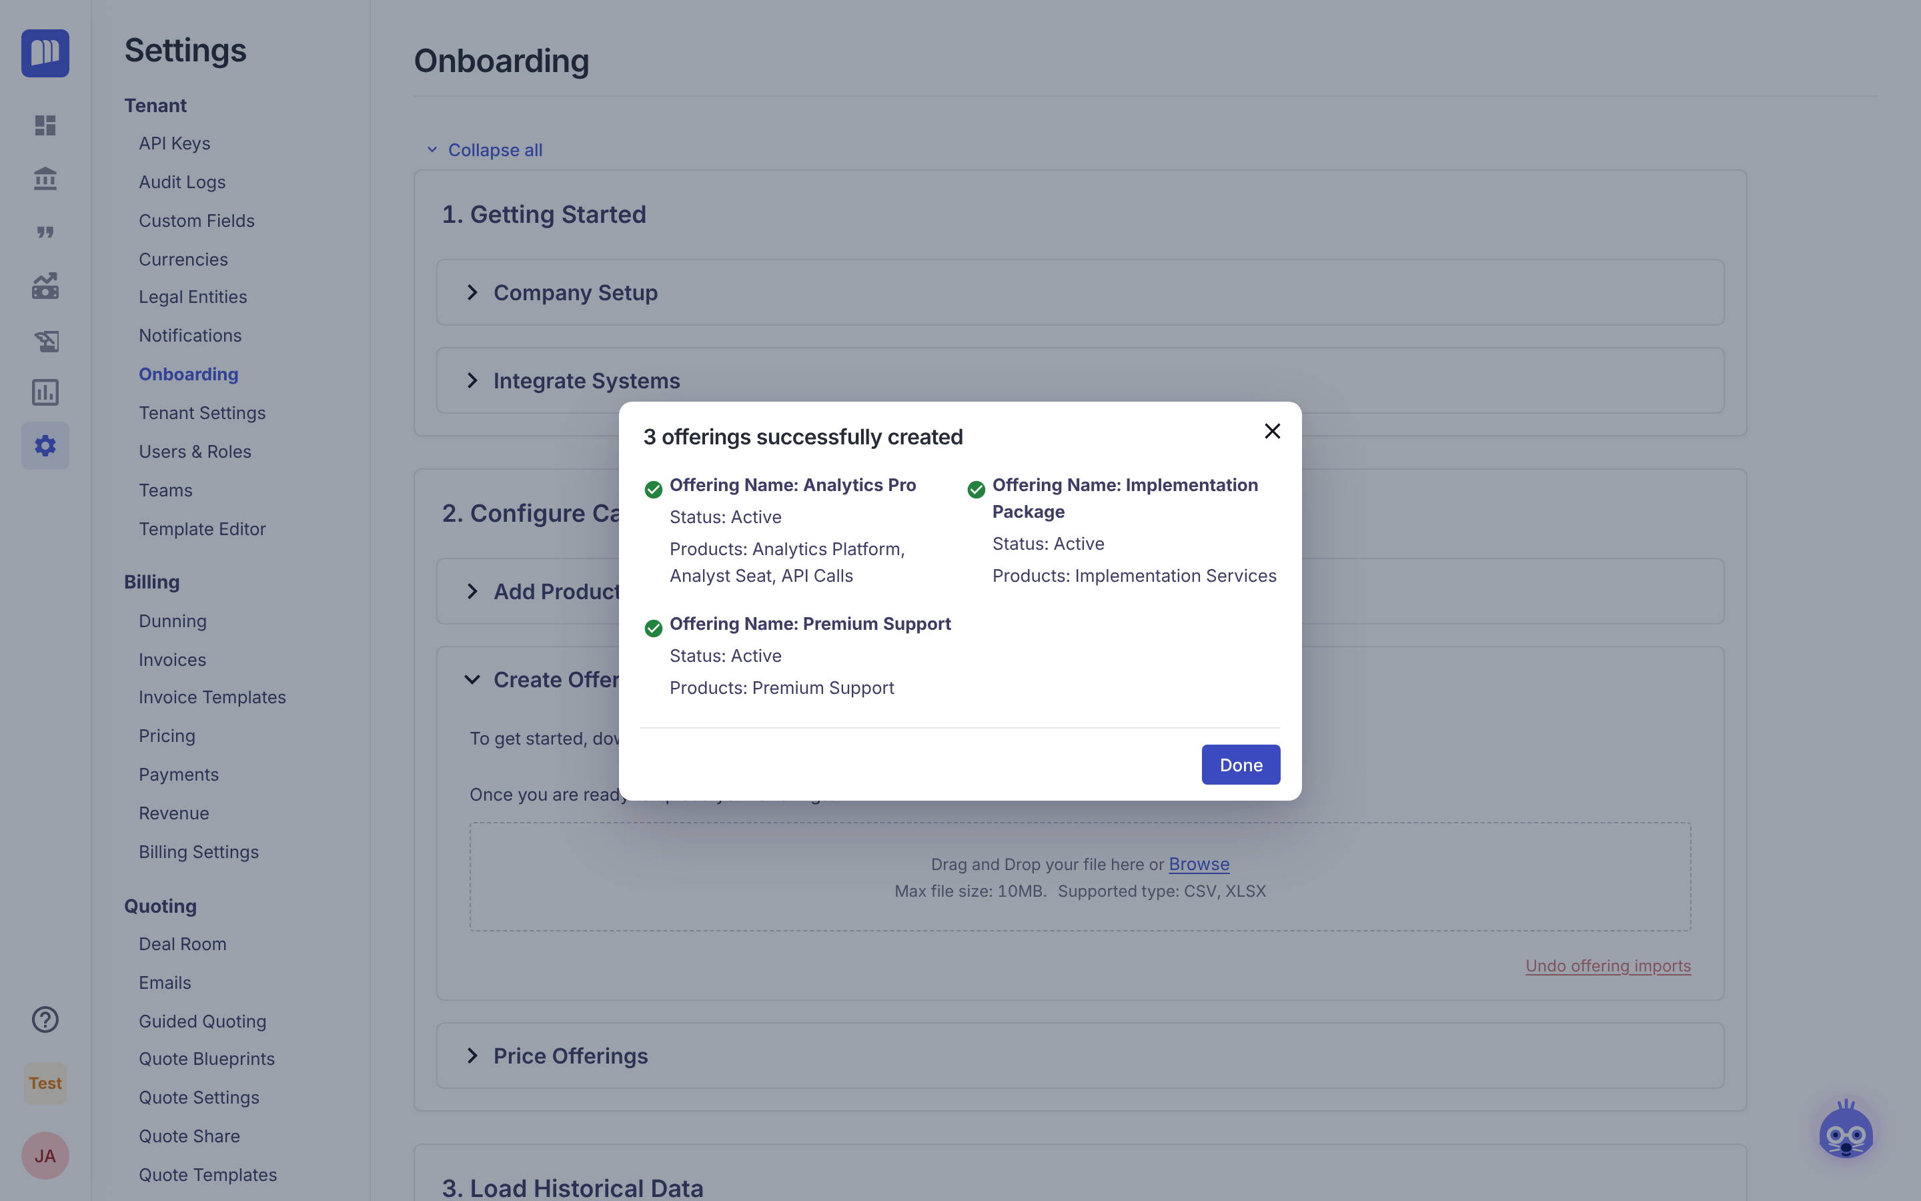Screen dimensions: 1921x1201
Task: Open Template Editor settings
Action: 202,529
